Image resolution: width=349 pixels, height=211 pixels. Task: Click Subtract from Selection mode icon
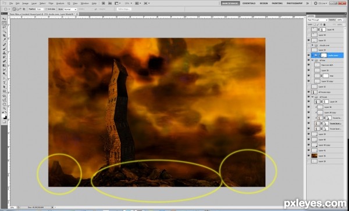coord(20,9)
